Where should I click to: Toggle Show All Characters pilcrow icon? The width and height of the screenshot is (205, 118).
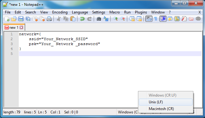click(x=156, y=19)
